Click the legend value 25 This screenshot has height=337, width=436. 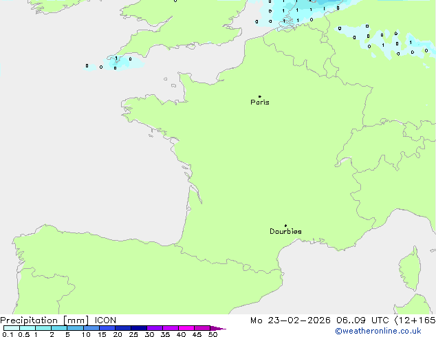133,334
